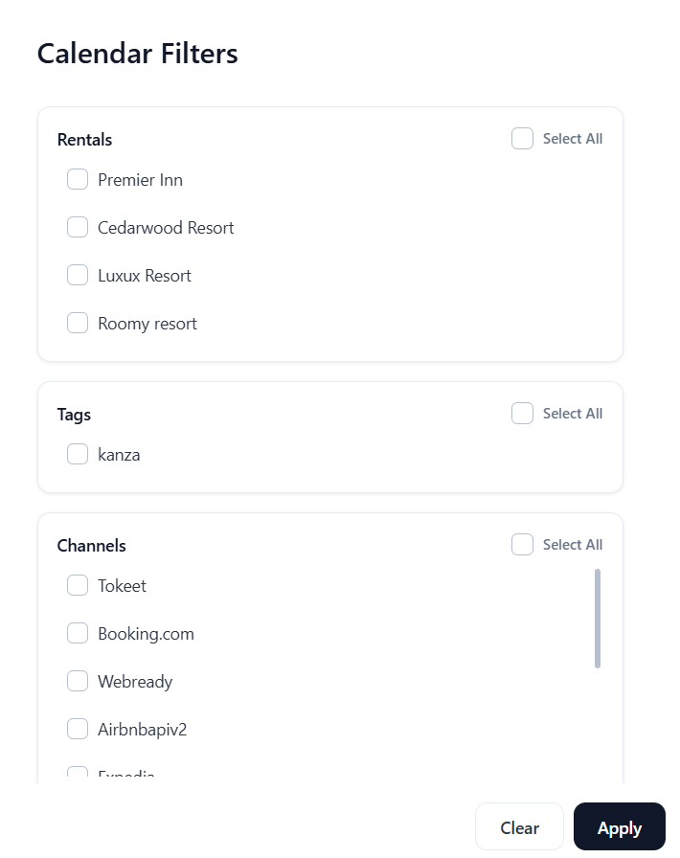The image size is (680, 858).
Task: Check the kanza tag checkbox
Action: (78, 454)
